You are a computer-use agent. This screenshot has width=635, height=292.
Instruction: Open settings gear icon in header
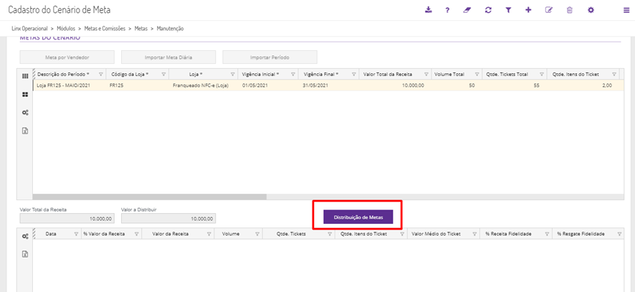click(x=591, y=10)
